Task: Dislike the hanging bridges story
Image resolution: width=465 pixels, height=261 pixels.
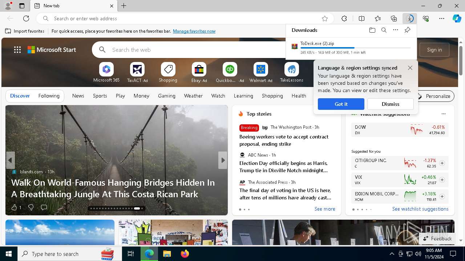Action: click(x=31, y=207)
